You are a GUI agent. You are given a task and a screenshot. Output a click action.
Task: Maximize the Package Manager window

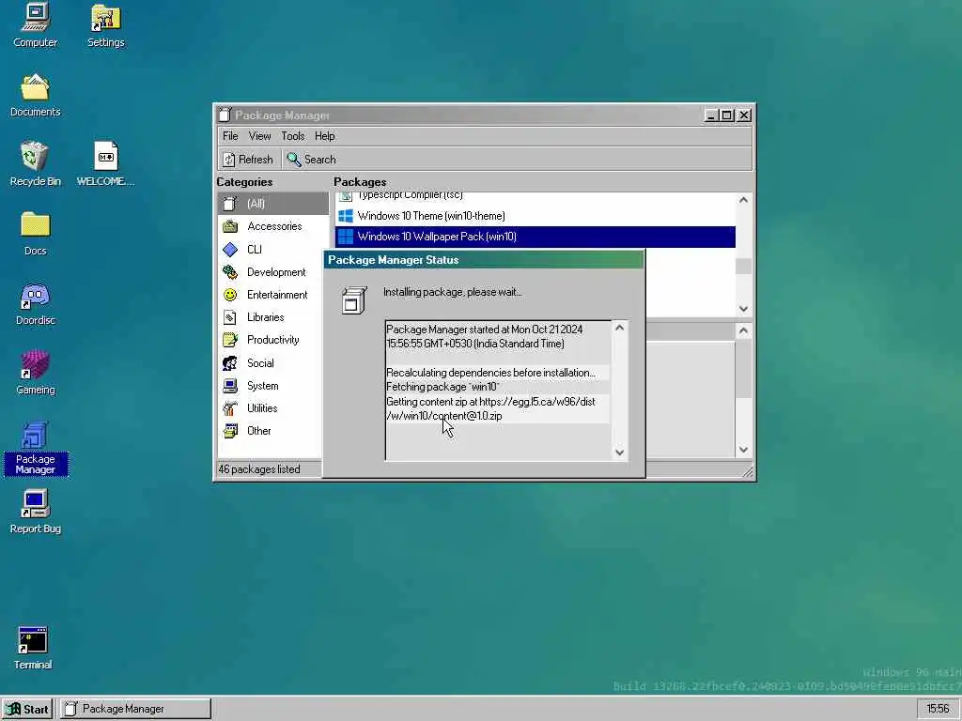[x=727, y=115]
